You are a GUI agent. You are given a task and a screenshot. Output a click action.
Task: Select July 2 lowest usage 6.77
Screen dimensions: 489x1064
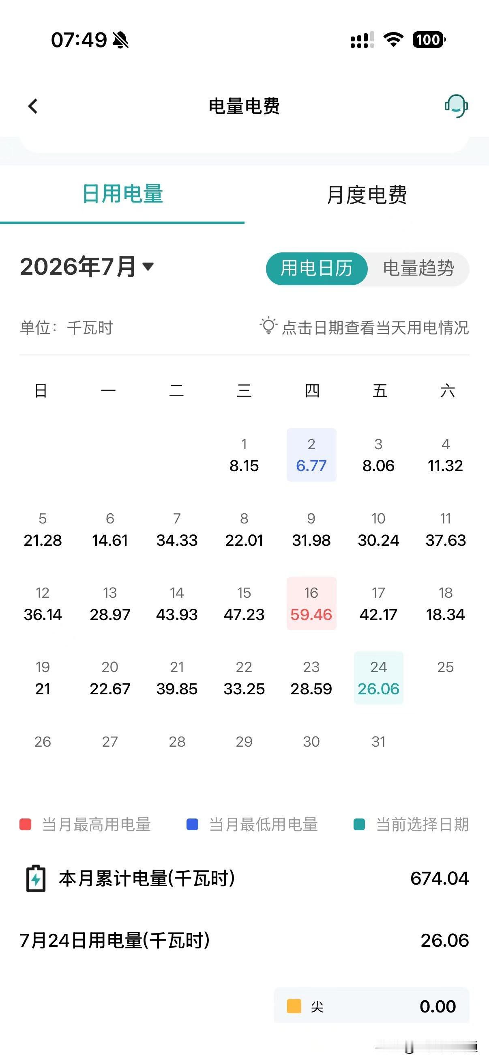pos(311,455)
